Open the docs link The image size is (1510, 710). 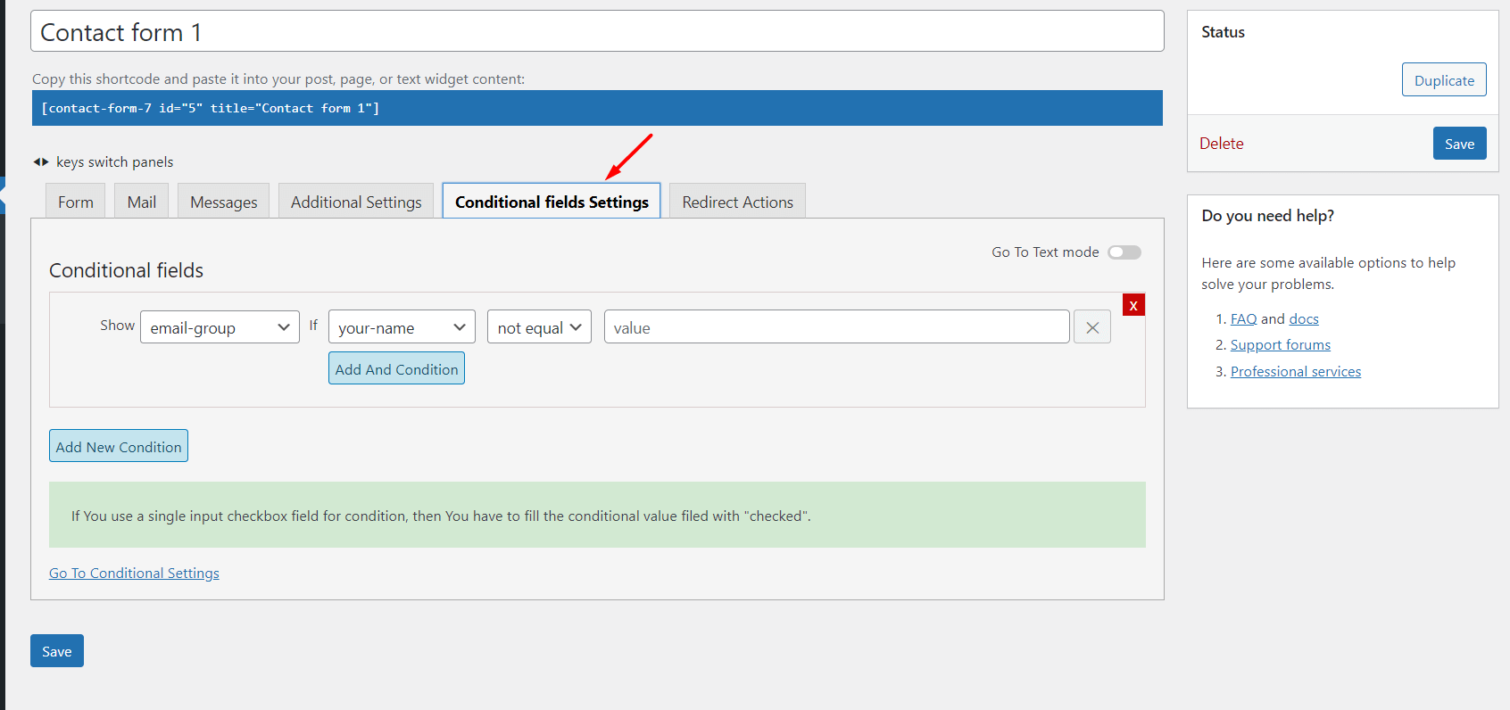click(x=1304, y=319)
